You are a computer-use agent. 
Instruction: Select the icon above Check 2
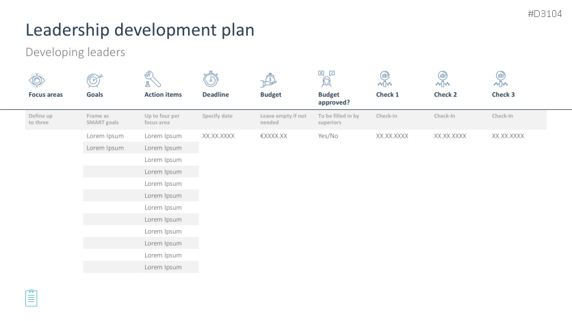pyautogui.click(x=443, y=78)
